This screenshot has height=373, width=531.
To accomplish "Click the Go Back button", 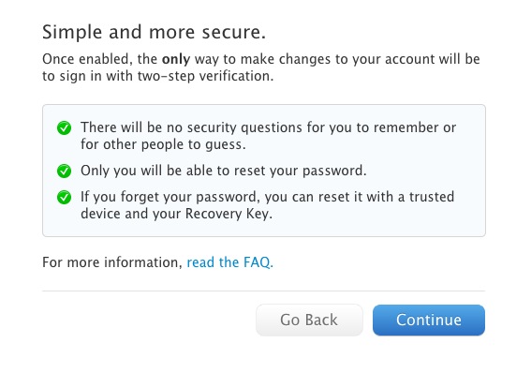I will [x=309, y=320].
